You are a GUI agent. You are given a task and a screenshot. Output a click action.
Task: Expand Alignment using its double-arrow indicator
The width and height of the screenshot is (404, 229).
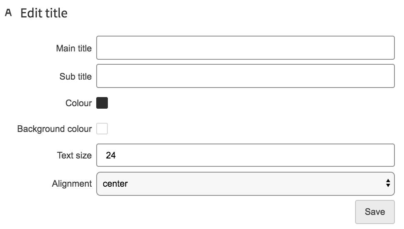388,183
